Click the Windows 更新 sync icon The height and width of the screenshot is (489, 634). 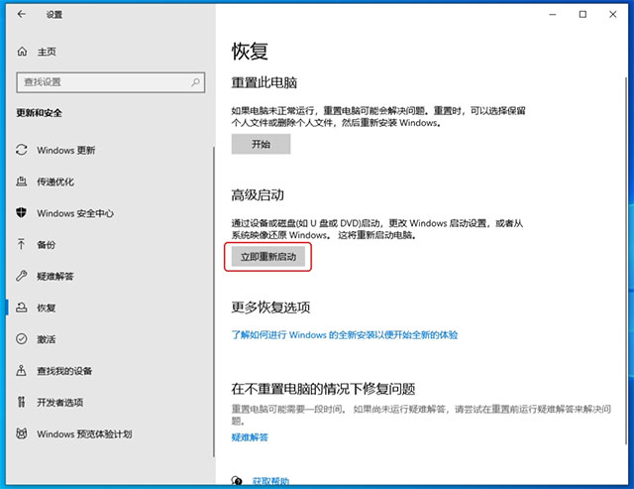pyautogui.click(x=22, y=150)
